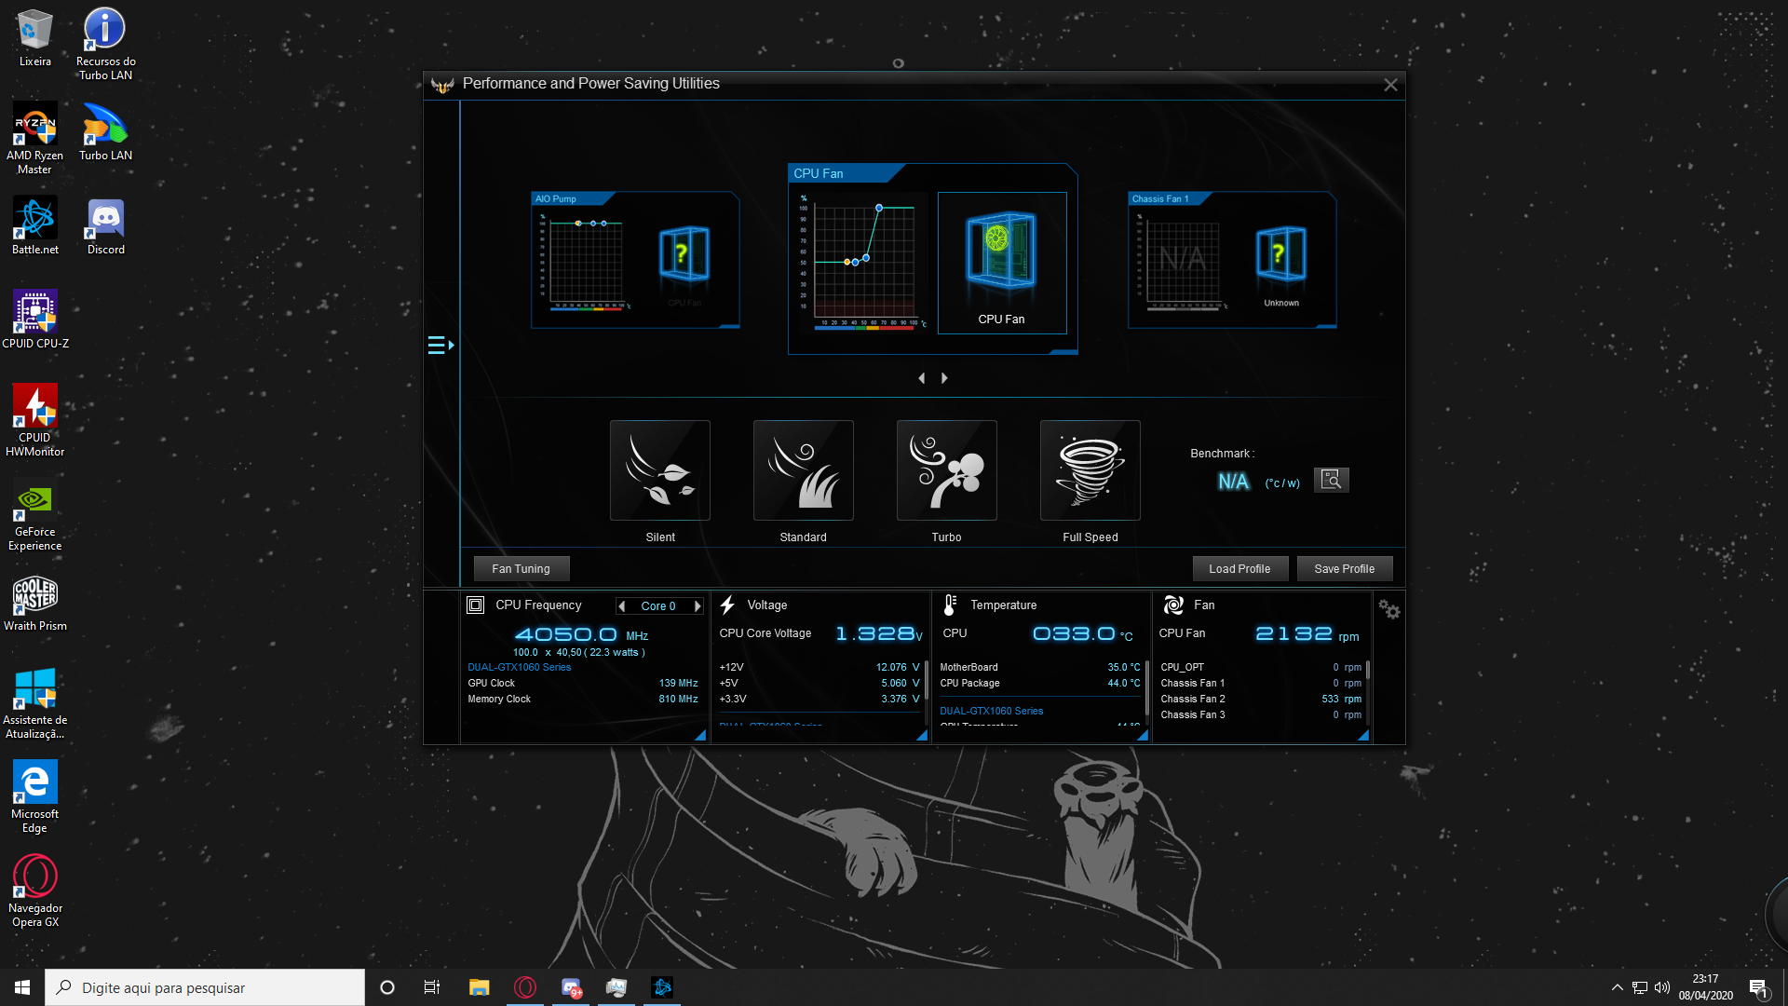
Task: Click the CPU Fan chassis location image
Action: pos(1001,262)
